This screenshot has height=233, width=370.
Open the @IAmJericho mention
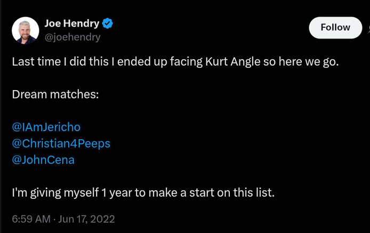tap(46, 127)
